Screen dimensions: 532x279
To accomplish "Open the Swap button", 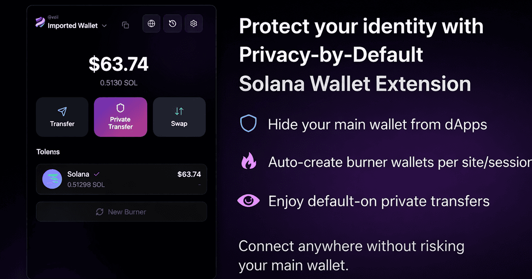I will [179, 117].
